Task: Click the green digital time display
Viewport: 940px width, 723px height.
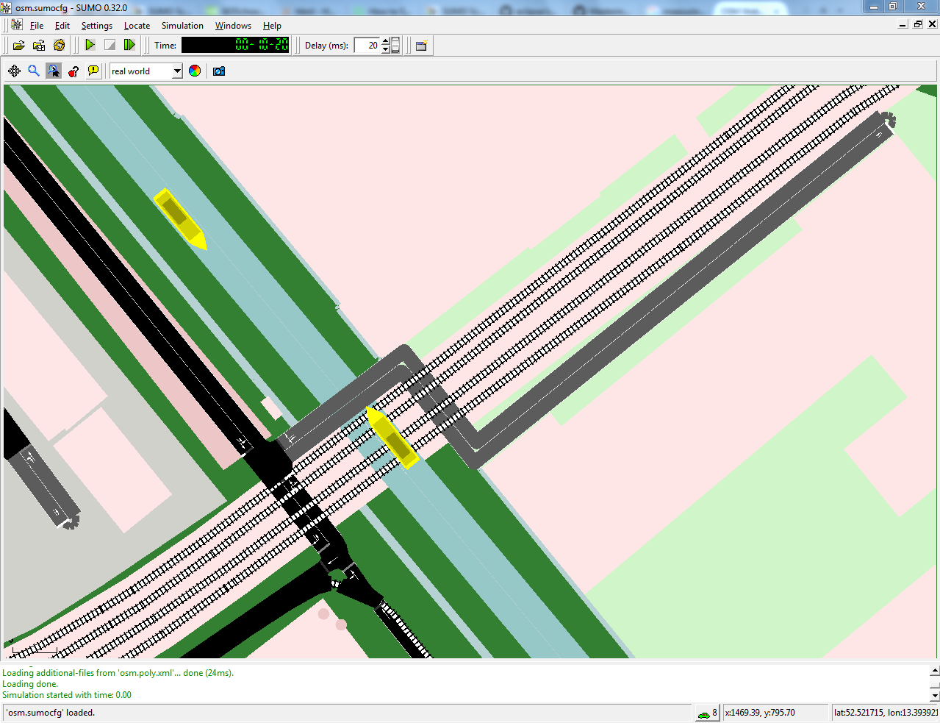Action: coord(235,45)
